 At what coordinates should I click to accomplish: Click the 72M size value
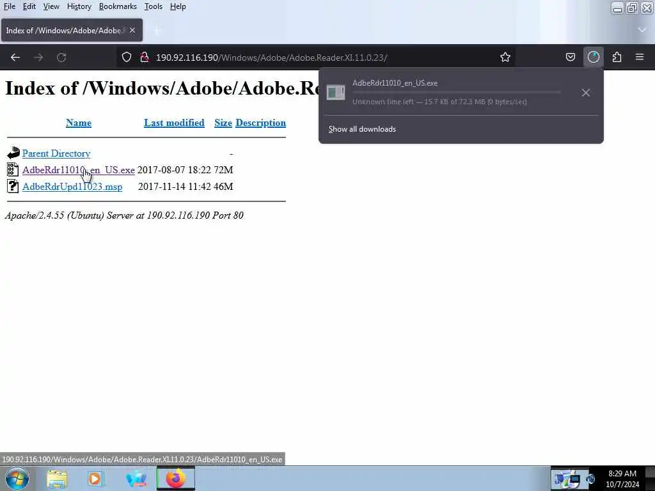click(223, 170)
